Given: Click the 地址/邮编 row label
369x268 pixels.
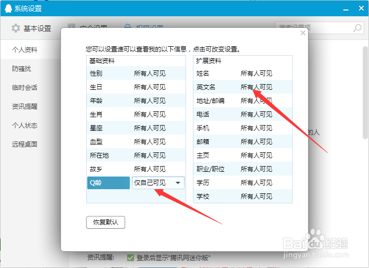Looking at the screenshot, I should [210, 101].
